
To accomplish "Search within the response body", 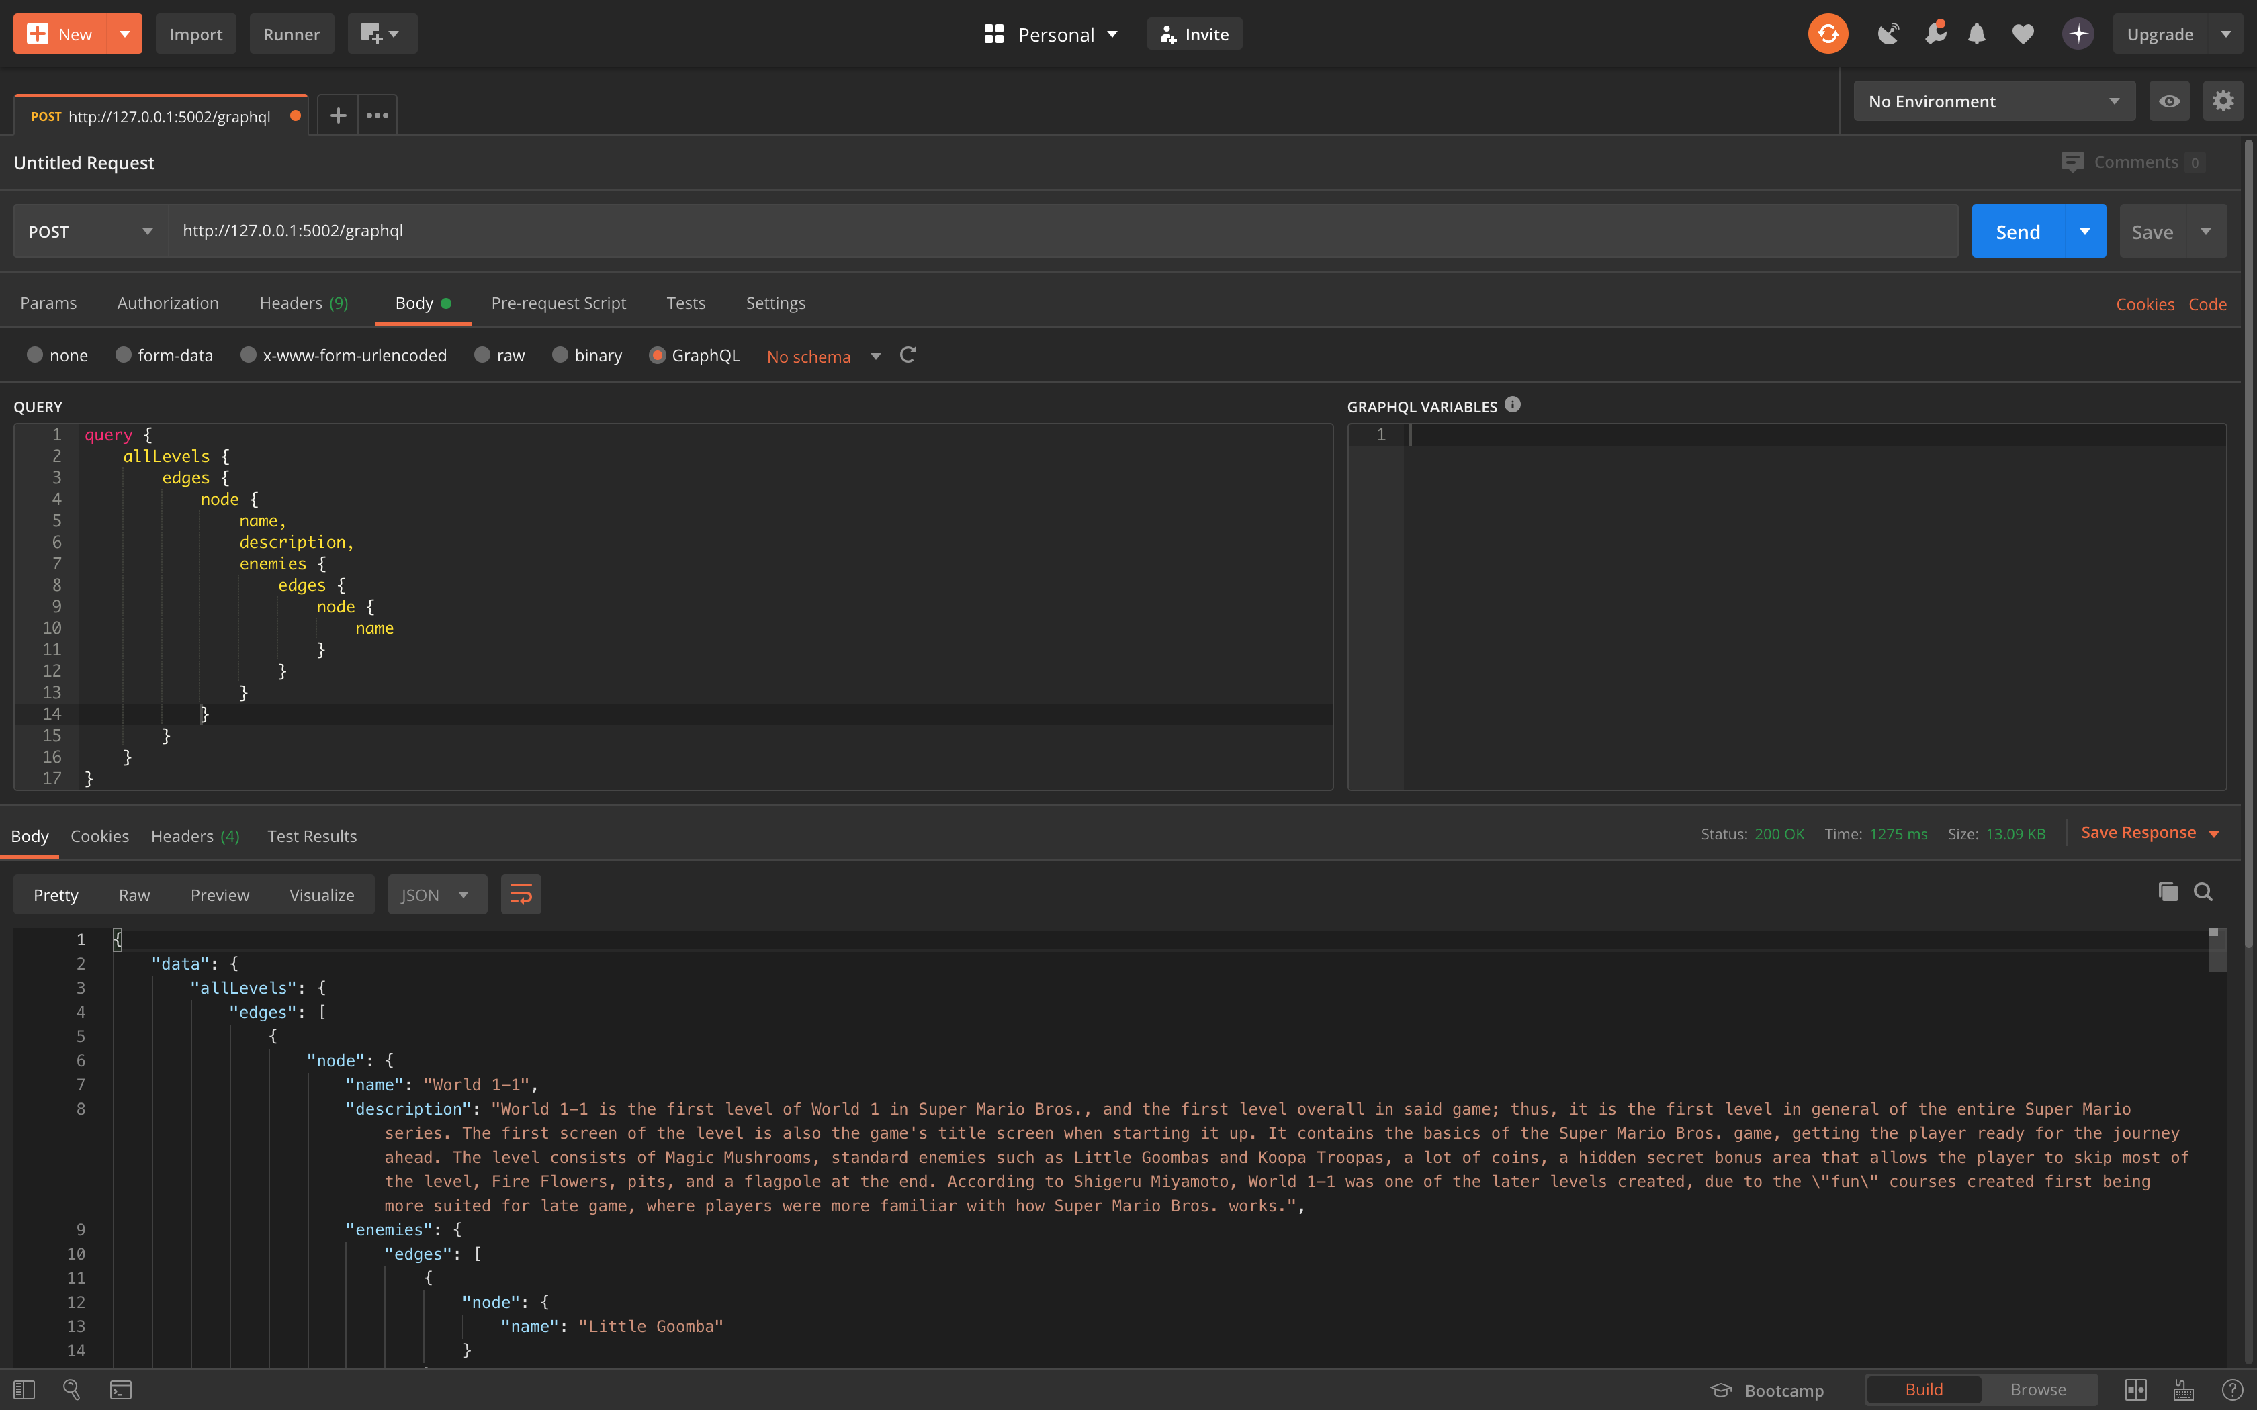I will [2203, 892].
